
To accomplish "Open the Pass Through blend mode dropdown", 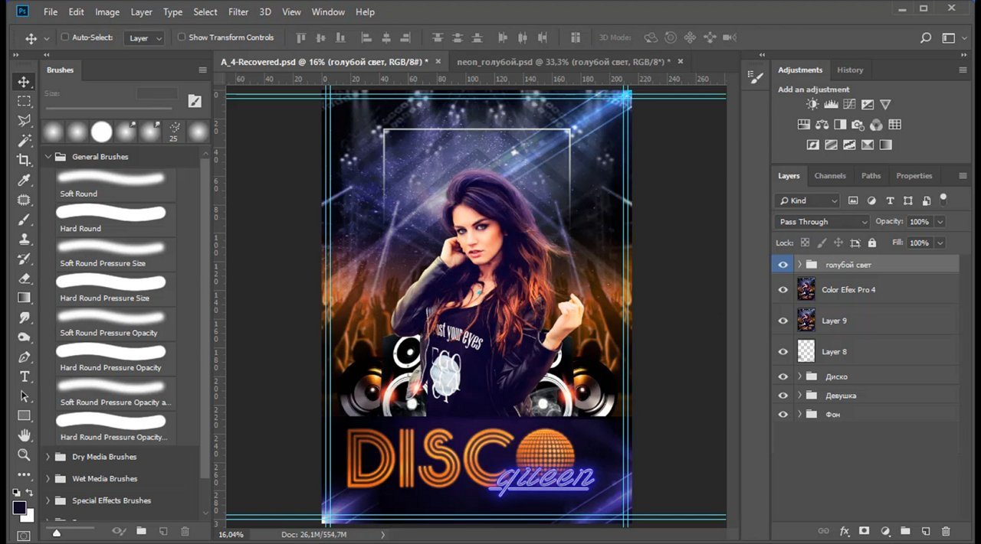I will click(821, 222).
